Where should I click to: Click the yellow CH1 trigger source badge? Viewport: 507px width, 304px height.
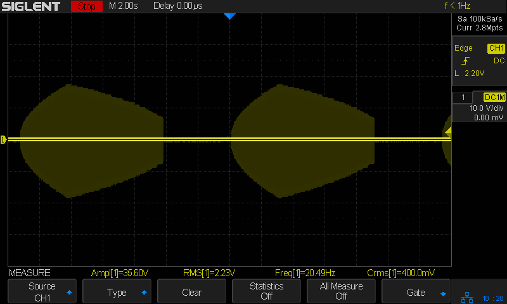tap(496, 48)
